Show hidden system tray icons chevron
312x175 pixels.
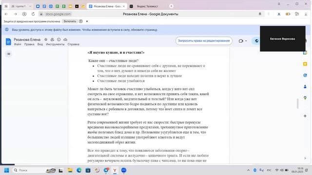coord(248,170)
